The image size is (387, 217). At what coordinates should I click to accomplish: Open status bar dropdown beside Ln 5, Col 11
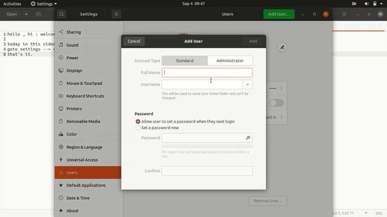pyautogui.click(x=366, y=213)
